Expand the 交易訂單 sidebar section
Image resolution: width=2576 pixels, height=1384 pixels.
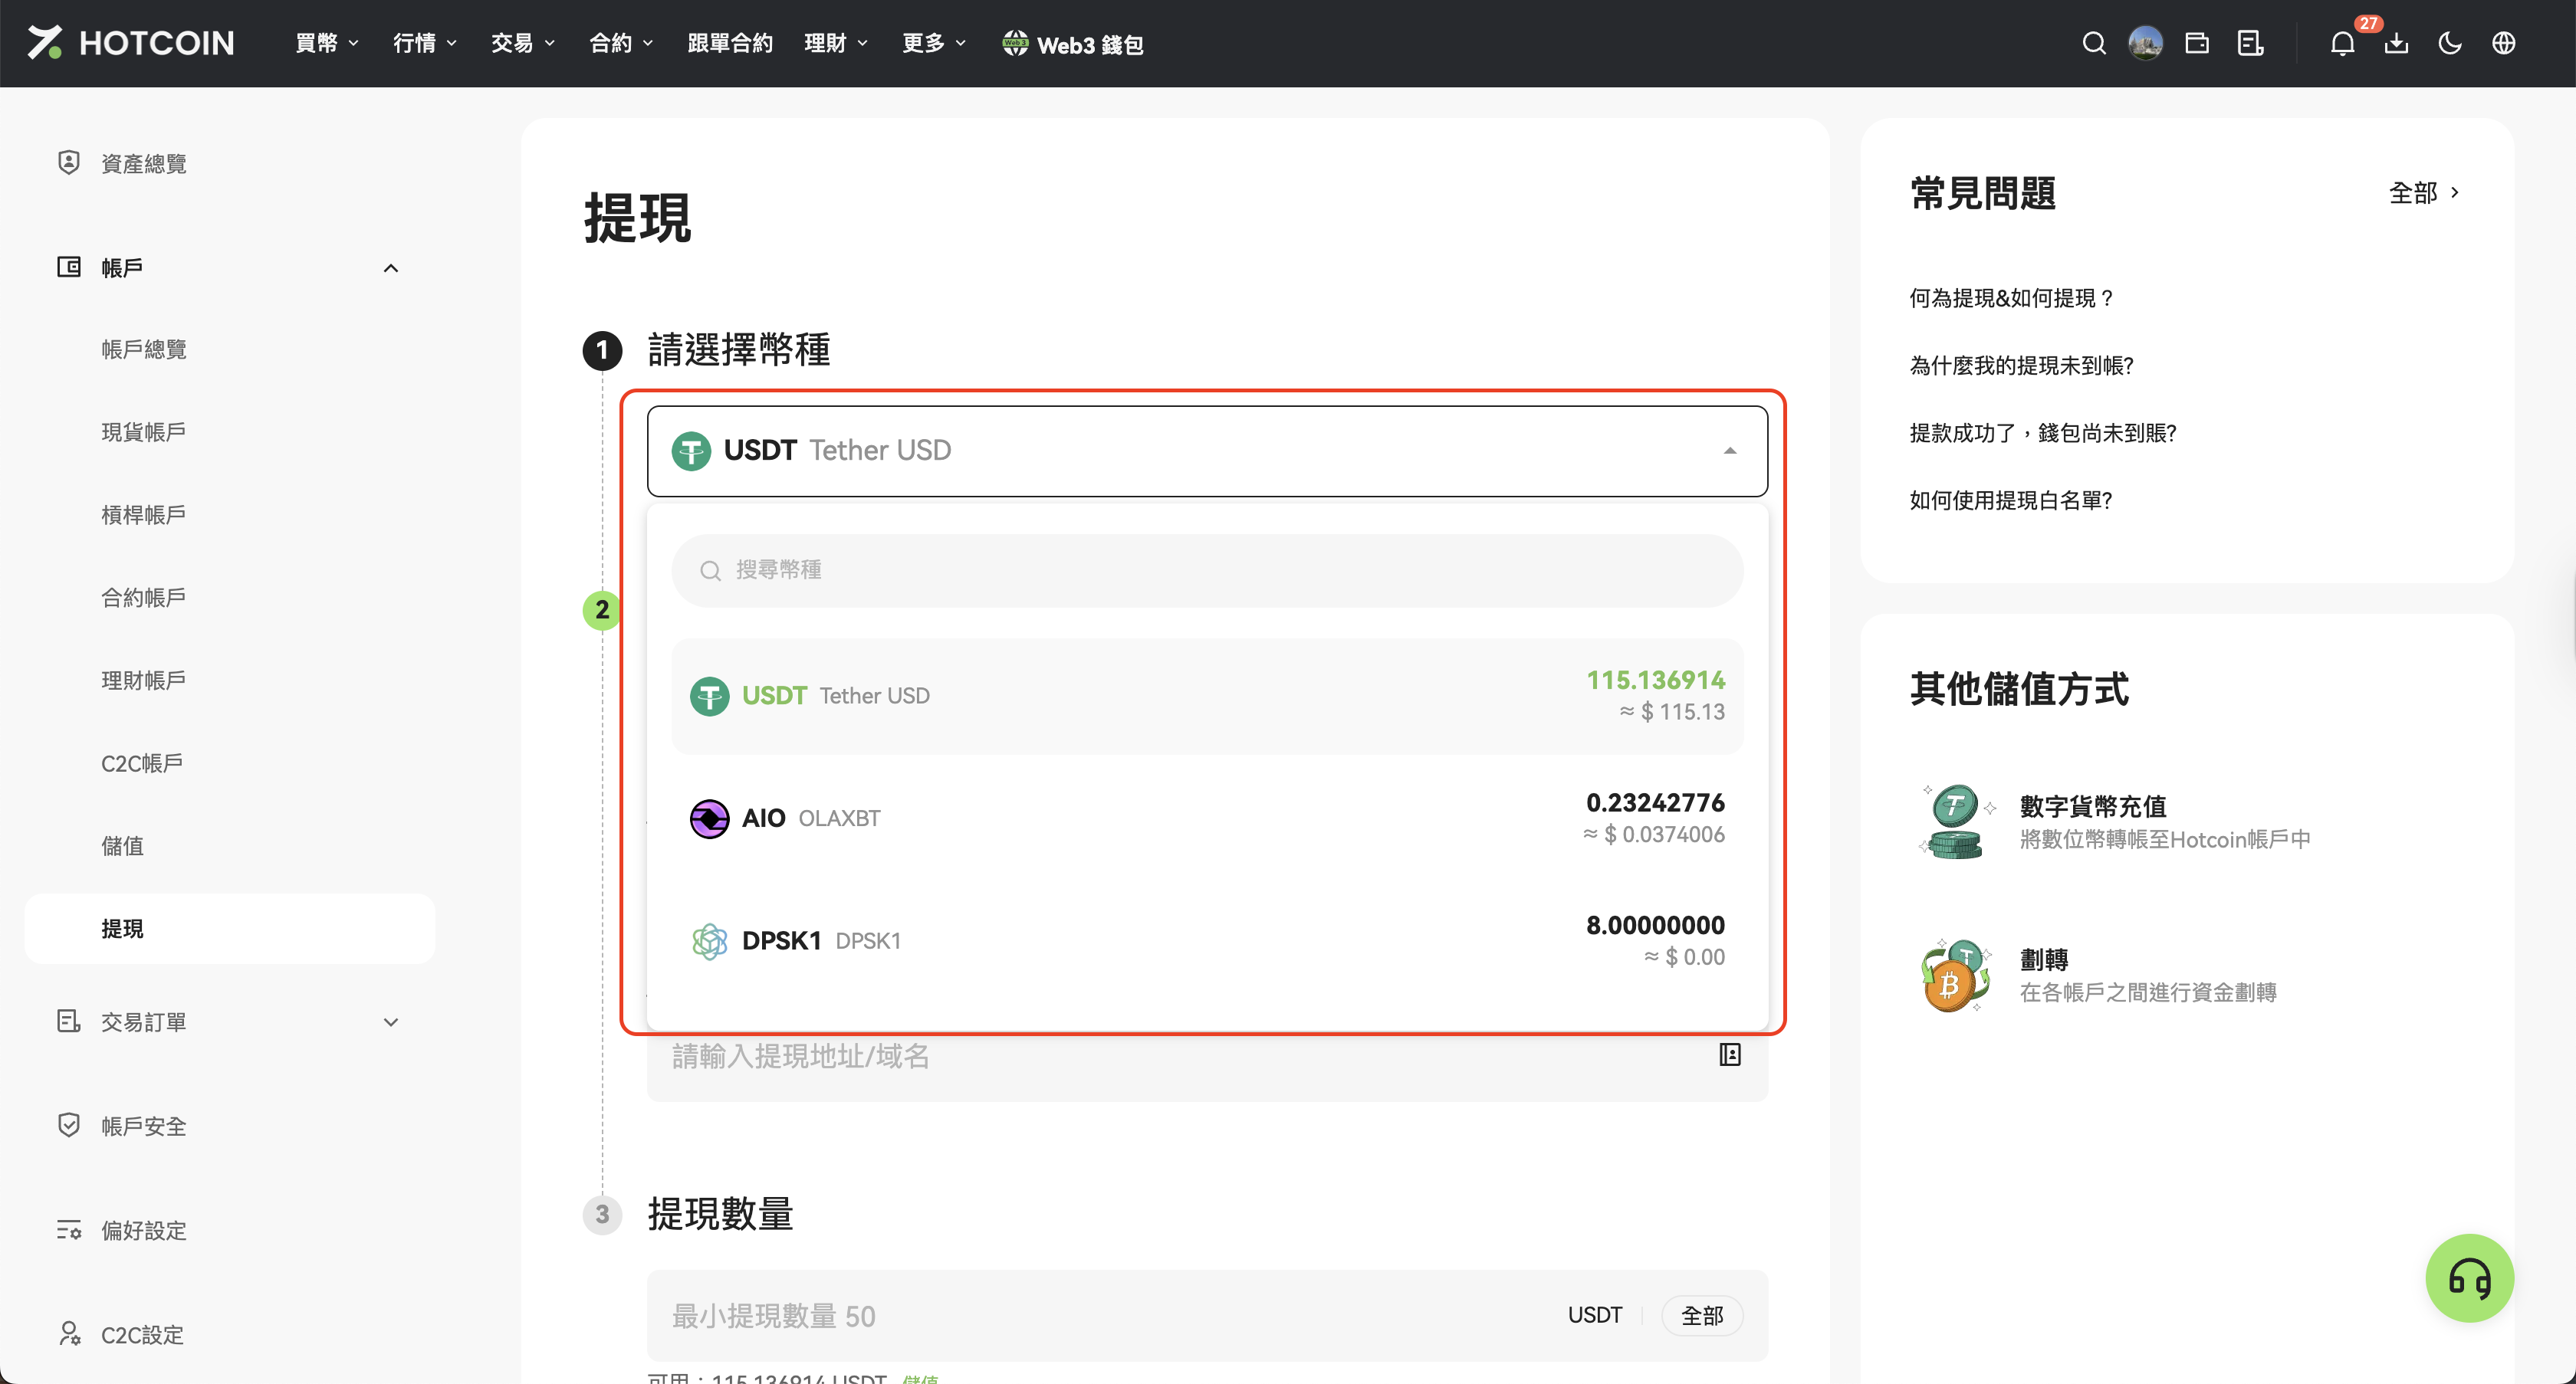point(391,1022)
